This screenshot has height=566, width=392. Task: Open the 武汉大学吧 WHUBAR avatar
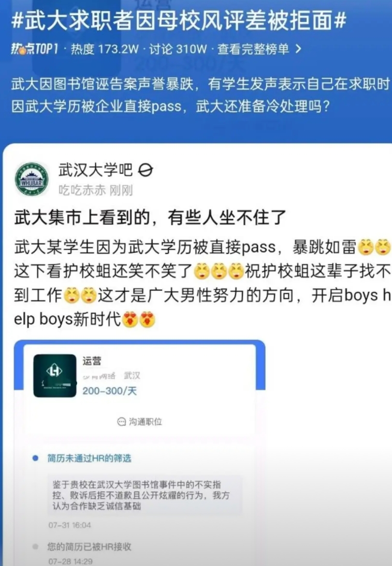click(x=32, y=179)
